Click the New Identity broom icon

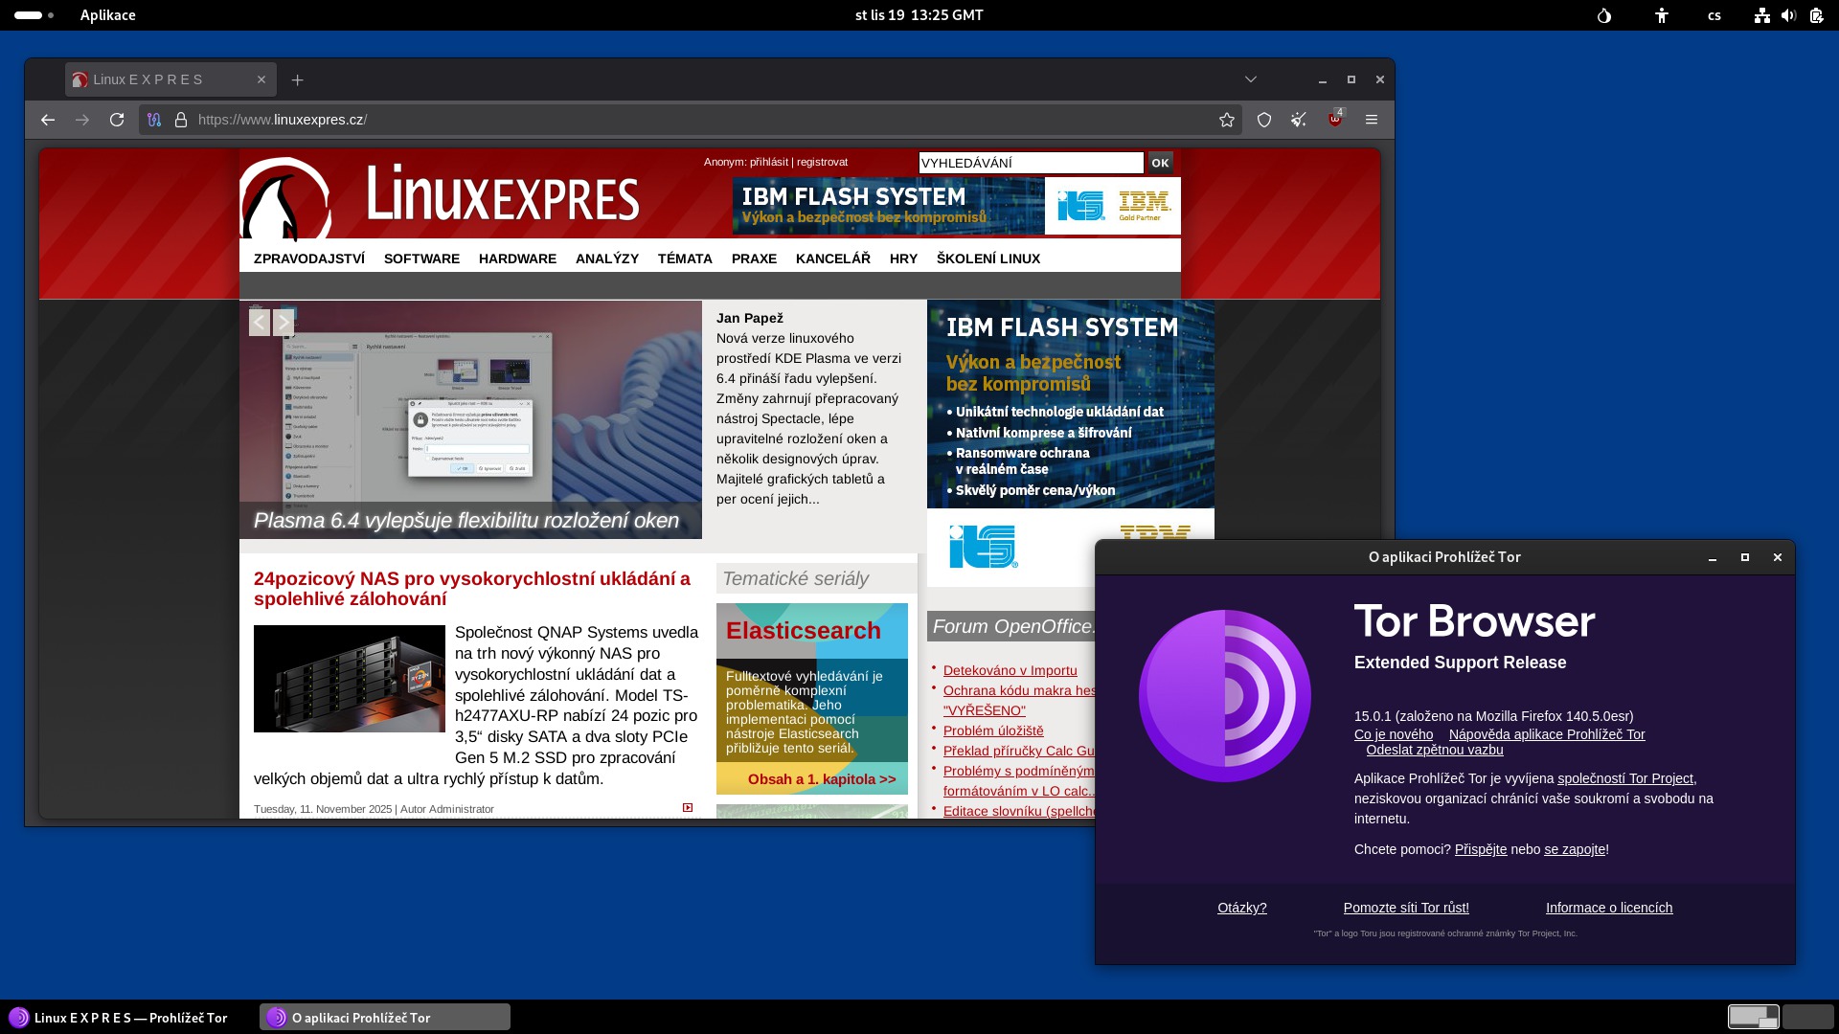[1299, 120]
